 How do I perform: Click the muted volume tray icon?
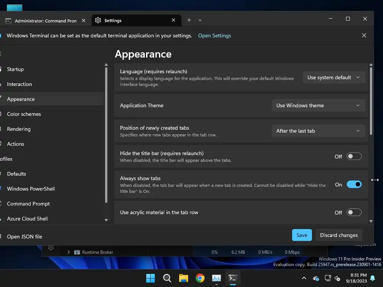tap(338, 278)
